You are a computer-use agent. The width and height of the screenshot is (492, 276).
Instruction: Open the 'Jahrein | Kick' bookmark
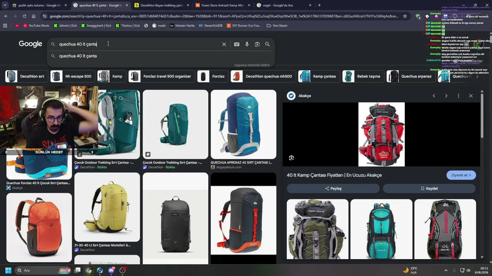(x=65, y=26)
